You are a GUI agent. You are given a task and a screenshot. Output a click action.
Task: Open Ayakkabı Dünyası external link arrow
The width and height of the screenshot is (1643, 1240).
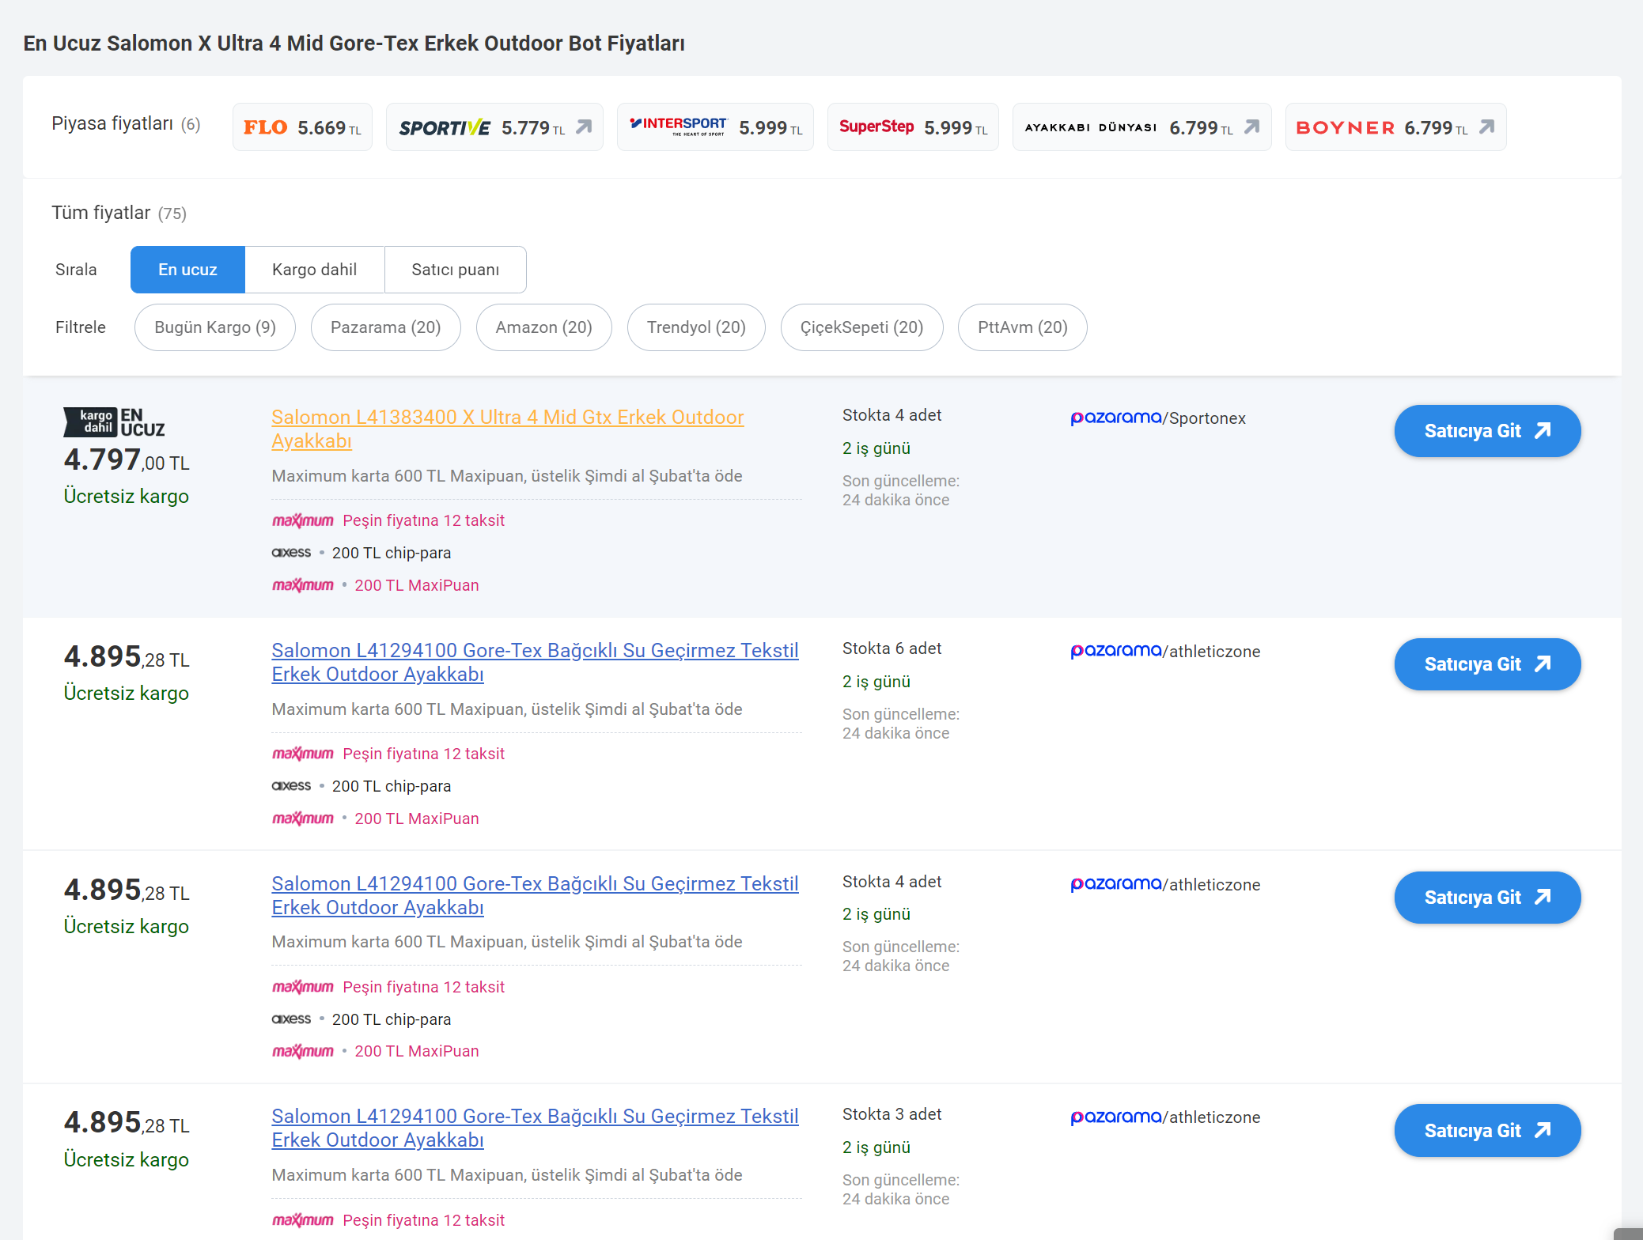pyautogui.click(x=1251, y=127)
